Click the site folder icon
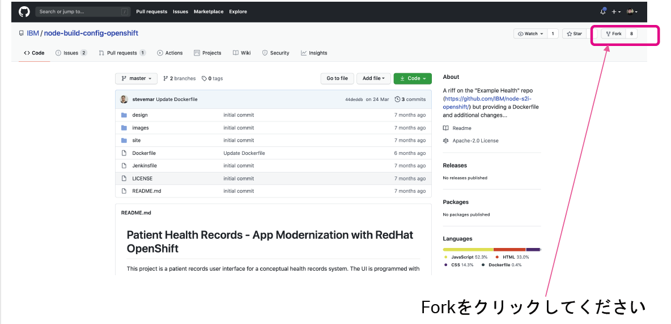 tap(124, 140)
